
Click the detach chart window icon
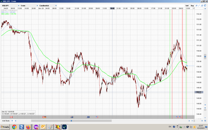pos(205,6)
